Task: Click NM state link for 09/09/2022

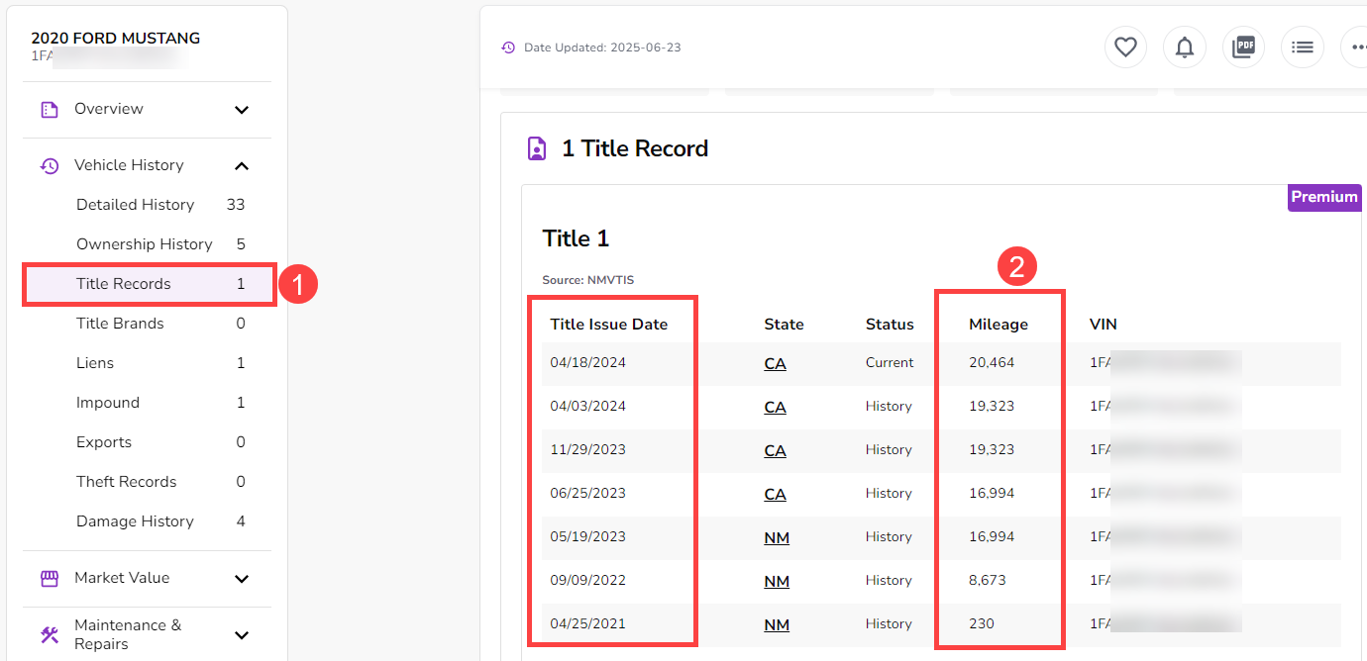Action: coord(777,581)
